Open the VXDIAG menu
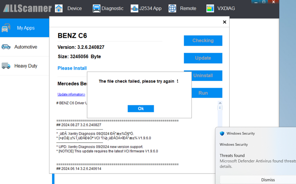Viewport: 296px width, 184px height. pos(226,9)
